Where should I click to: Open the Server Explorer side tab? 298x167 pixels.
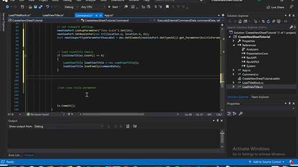click(3, 22)
